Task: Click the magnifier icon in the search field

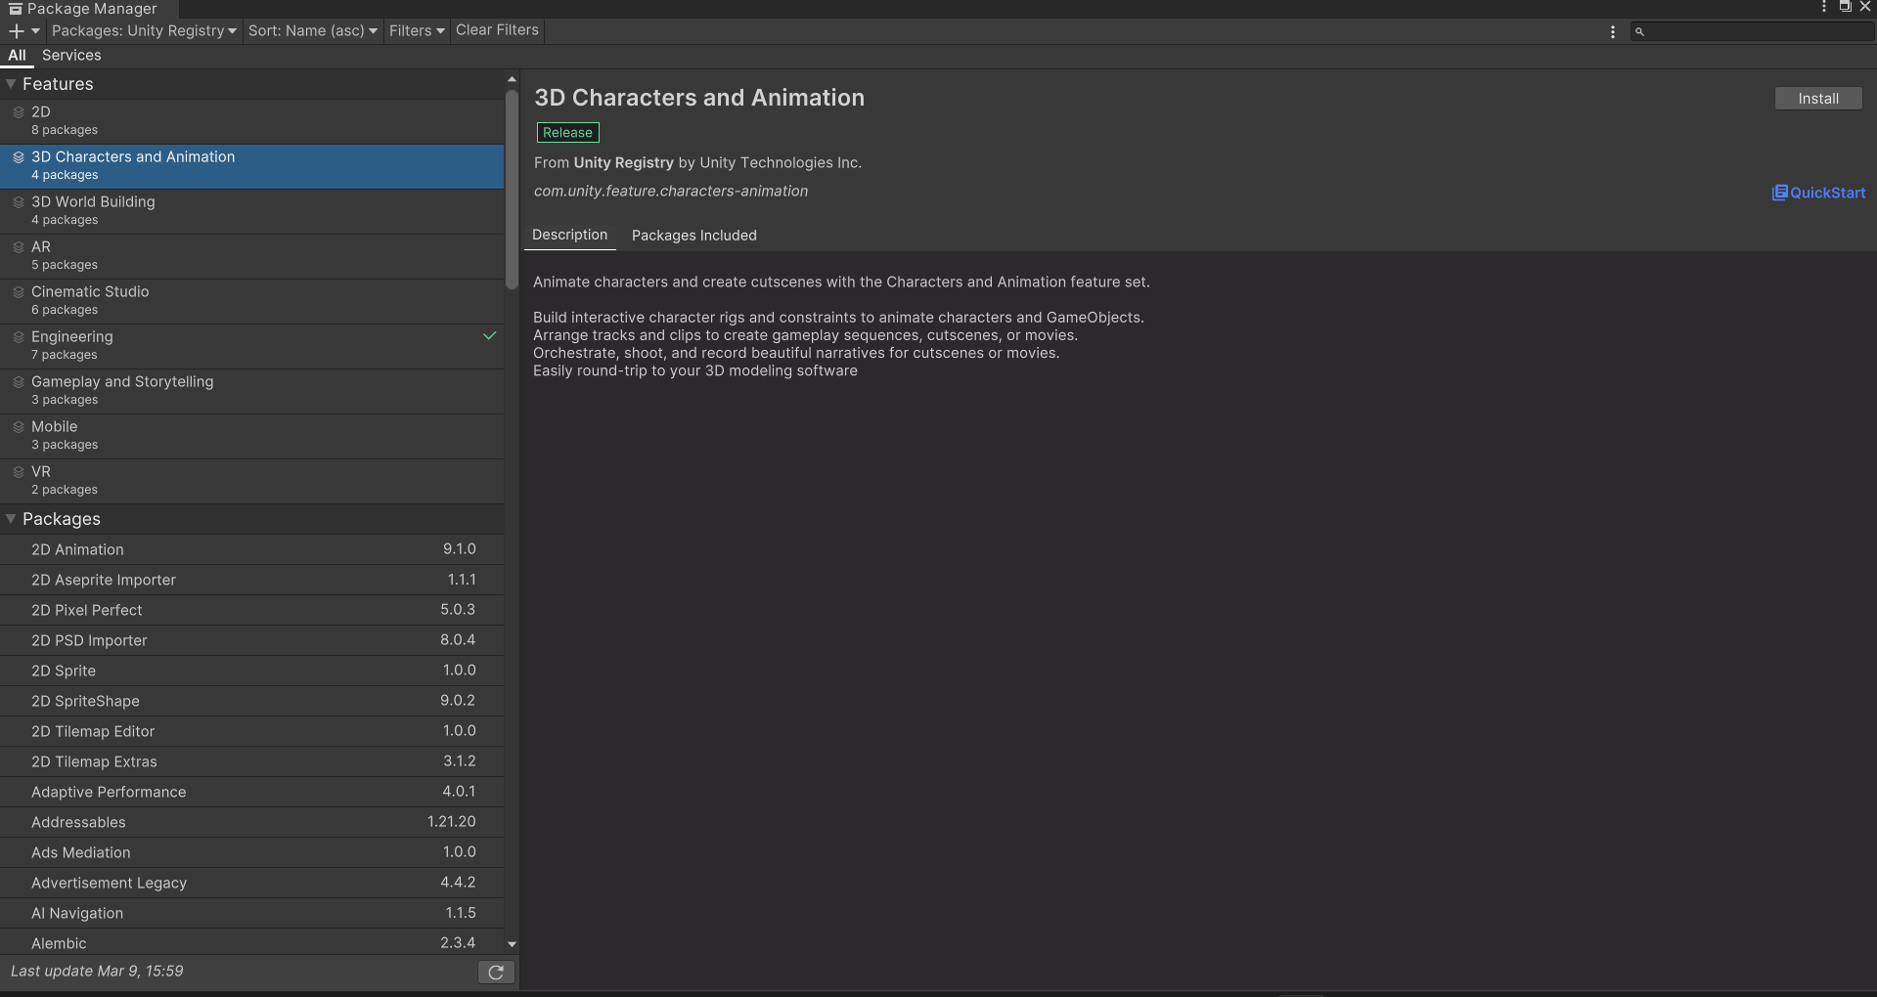Action: pos(1640,31)
